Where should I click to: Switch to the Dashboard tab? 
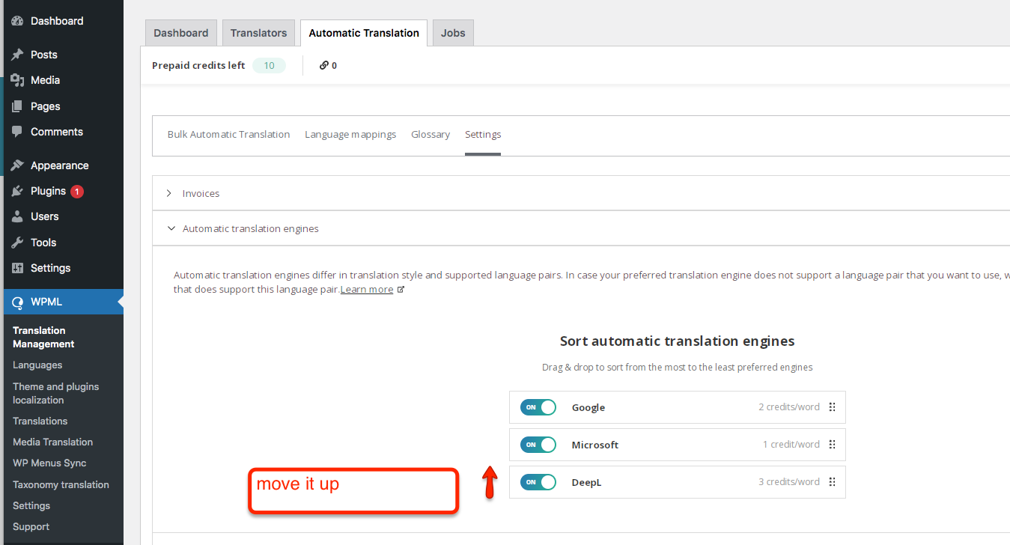click(x=181, y=33)
